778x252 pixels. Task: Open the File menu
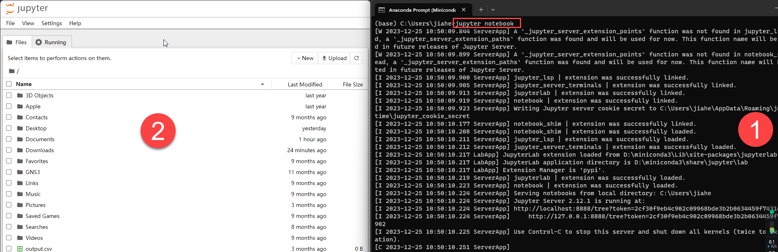[x=11, y=23]
